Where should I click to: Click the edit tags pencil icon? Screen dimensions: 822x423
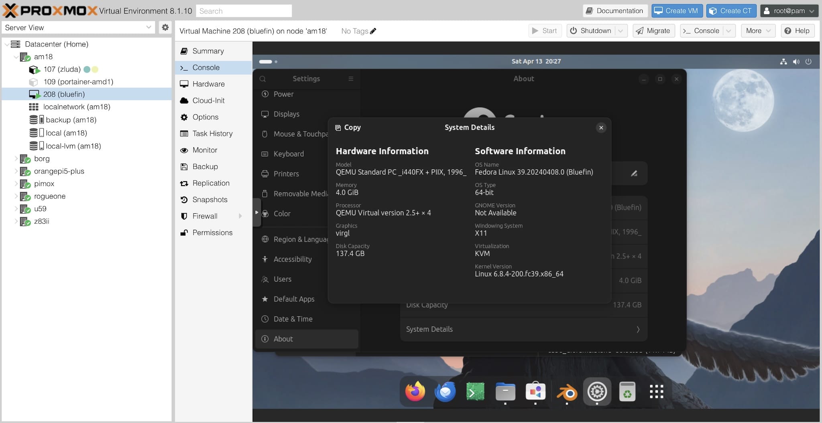click(373, 31)
